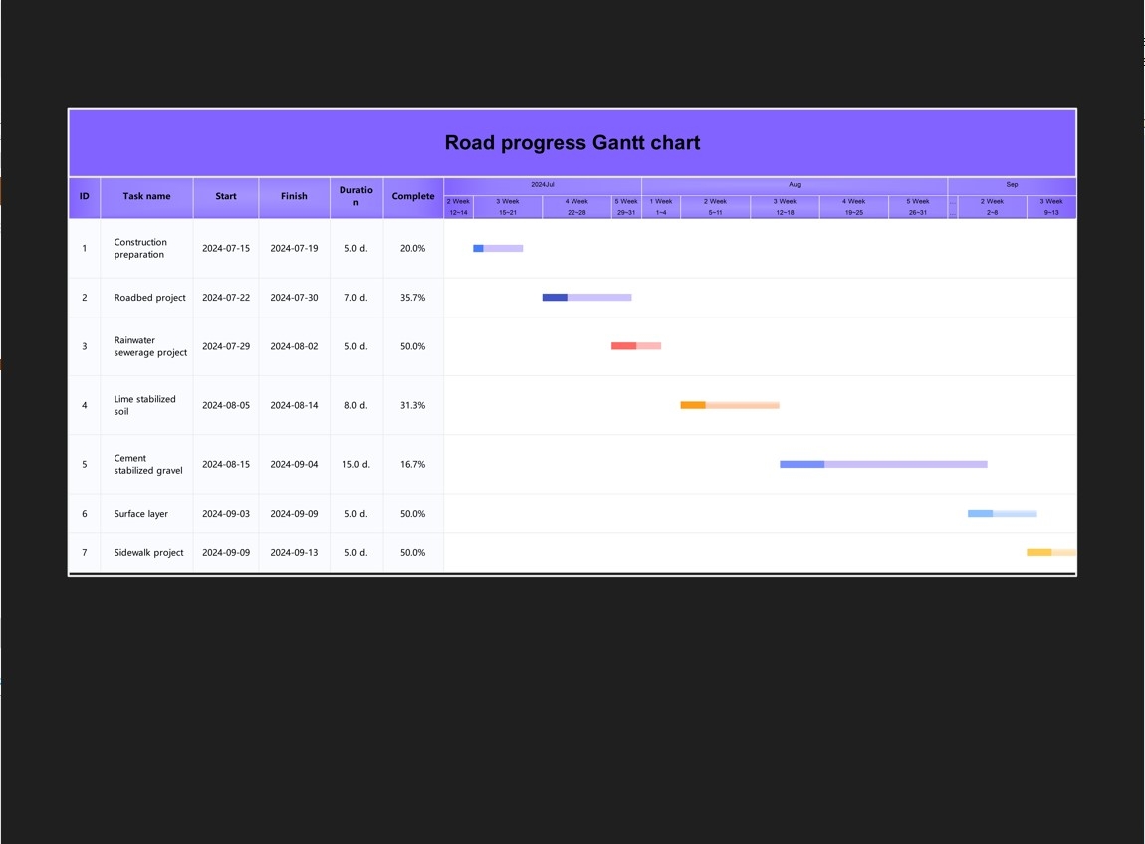Click the July 3 Week 15~21 header
The width and height of the screenshot is (1145, 844).
[508, 207]
